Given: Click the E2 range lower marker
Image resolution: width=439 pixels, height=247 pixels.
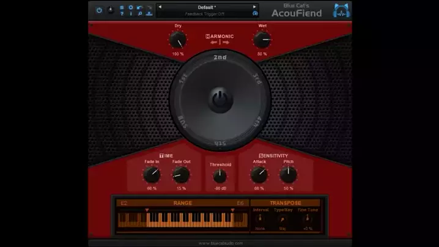Looking at the screenshot, I should click(x=147, y=210).
